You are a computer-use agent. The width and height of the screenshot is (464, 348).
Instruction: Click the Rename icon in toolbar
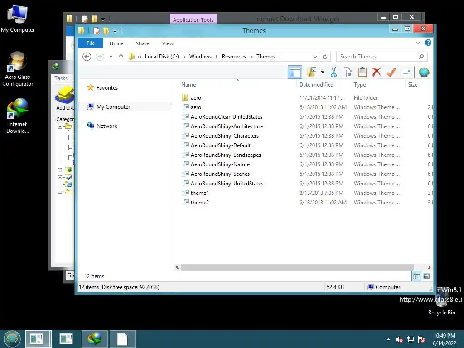(x=406, y=72)
